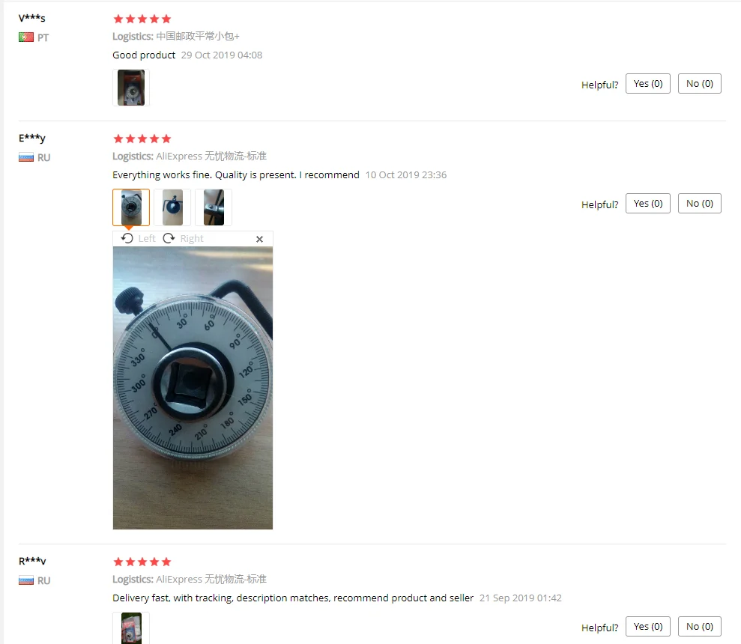Vote No on E***y review
Viewport: 741px width, 644px height.
pos(699,203)
